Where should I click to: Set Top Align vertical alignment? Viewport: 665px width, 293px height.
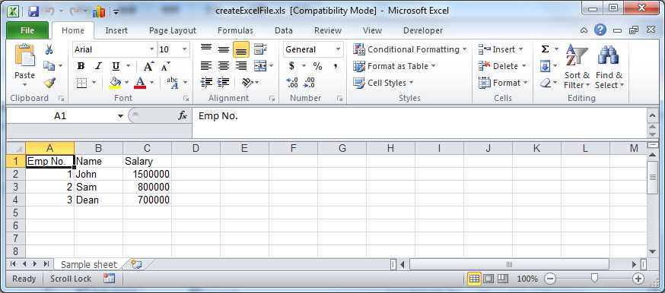point(206,49)
